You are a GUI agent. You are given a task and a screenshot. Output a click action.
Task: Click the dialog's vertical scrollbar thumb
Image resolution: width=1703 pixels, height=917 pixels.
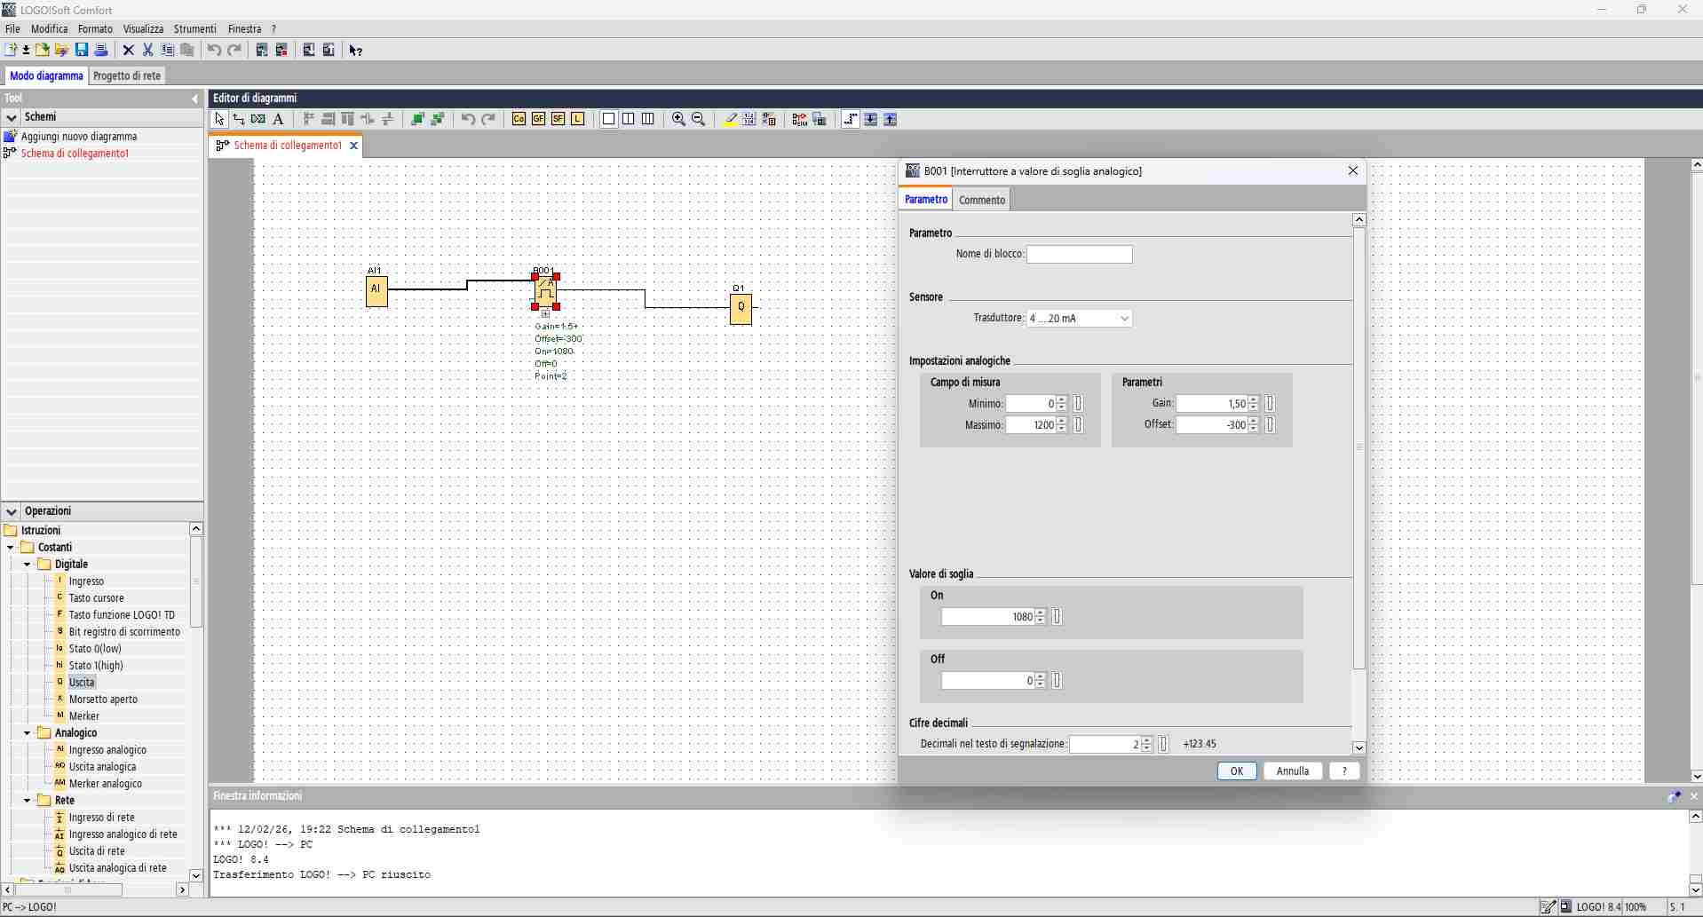pos(1358,444)
